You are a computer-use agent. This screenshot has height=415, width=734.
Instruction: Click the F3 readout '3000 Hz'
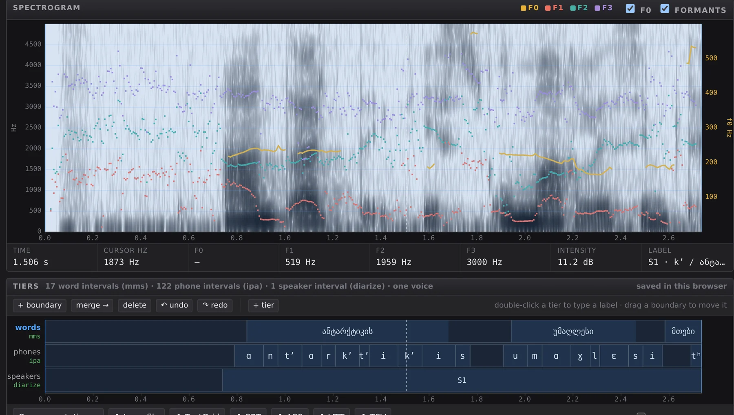tap(484, 262)
